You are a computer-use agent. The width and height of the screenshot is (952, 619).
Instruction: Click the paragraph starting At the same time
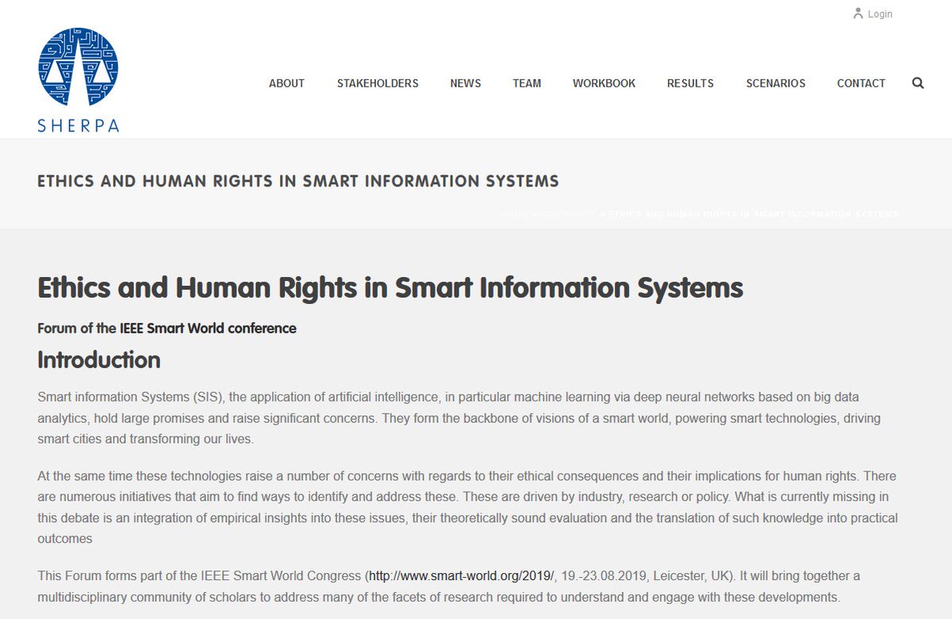467,507
